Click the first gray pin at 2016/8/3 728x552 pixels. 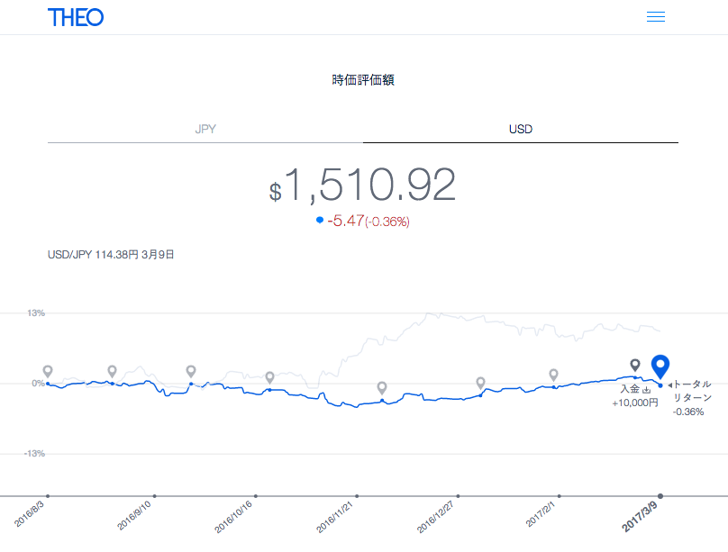[x=48, y=372]
